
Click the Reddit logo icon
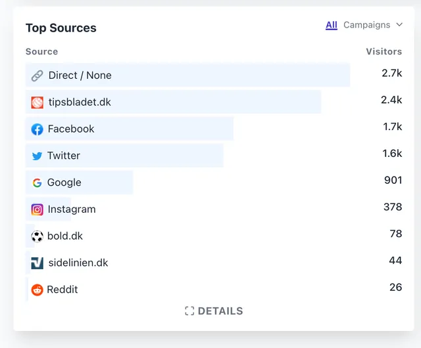[x=37, y=290]
